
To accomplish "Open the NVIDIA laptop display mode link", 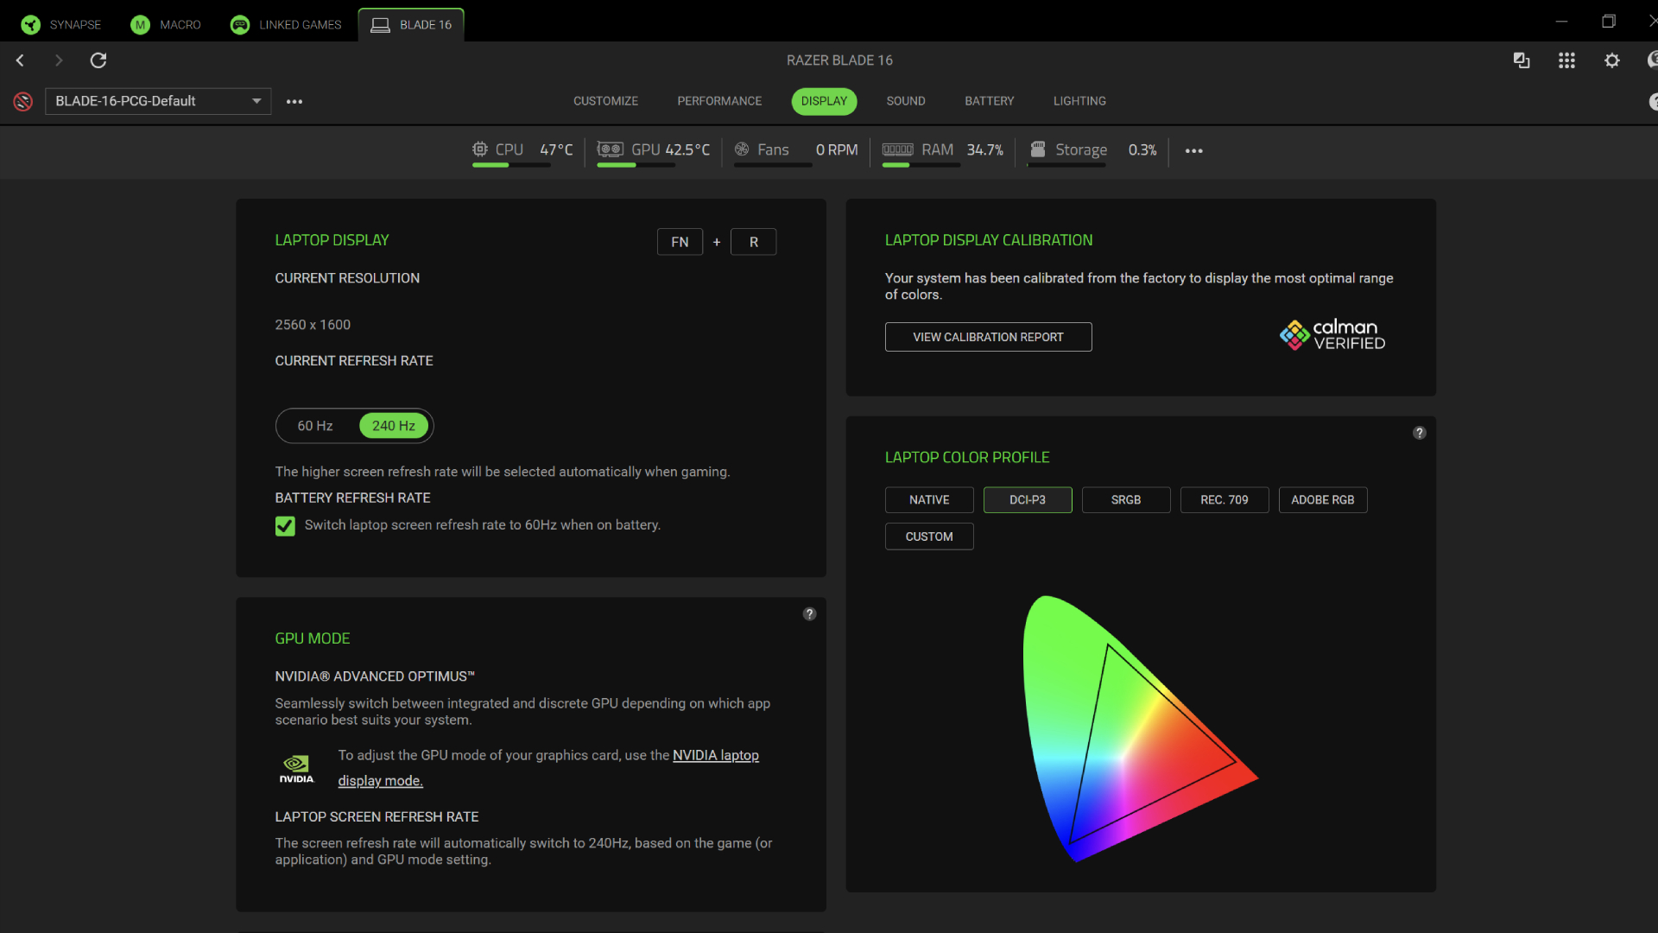I will point(716,755).
